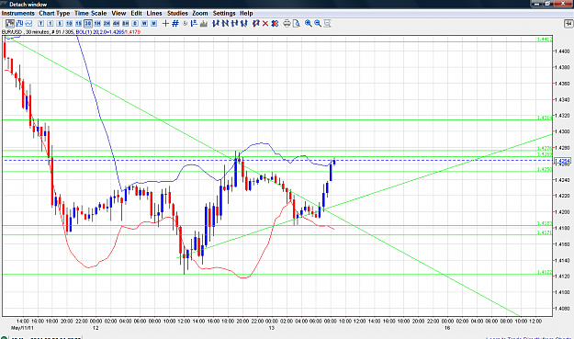
Task: Click the pin icon at toolbar's right end
Action: point(568,24)
